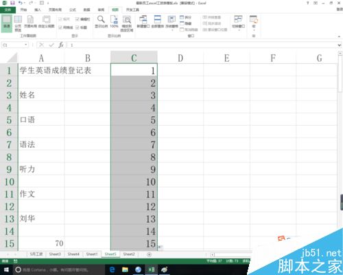Click the Cancel X in formula bar
The height and width of the screenshot is (275, 343).
(41, 45)
